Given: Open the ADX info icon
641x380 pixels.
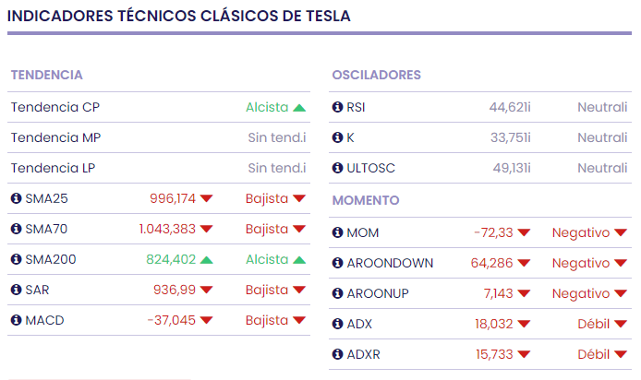Looking at the screenshot, I should (337, 324).
